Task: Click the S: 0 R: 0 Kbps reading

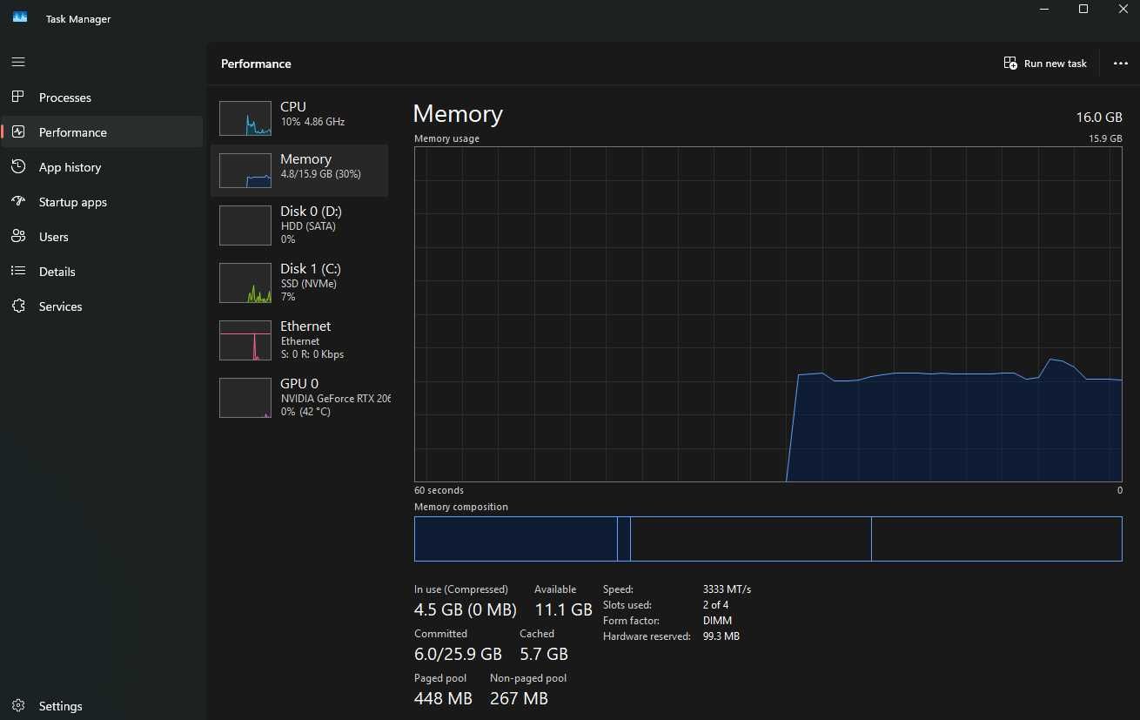Action: 312,354
